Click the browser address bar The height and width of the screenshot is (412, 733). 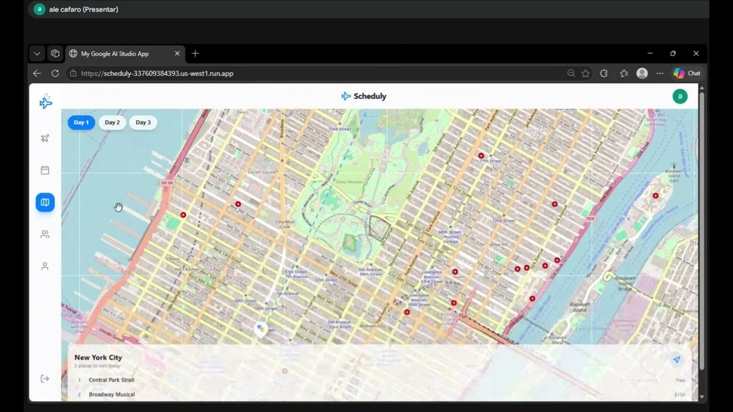(321, 73)
